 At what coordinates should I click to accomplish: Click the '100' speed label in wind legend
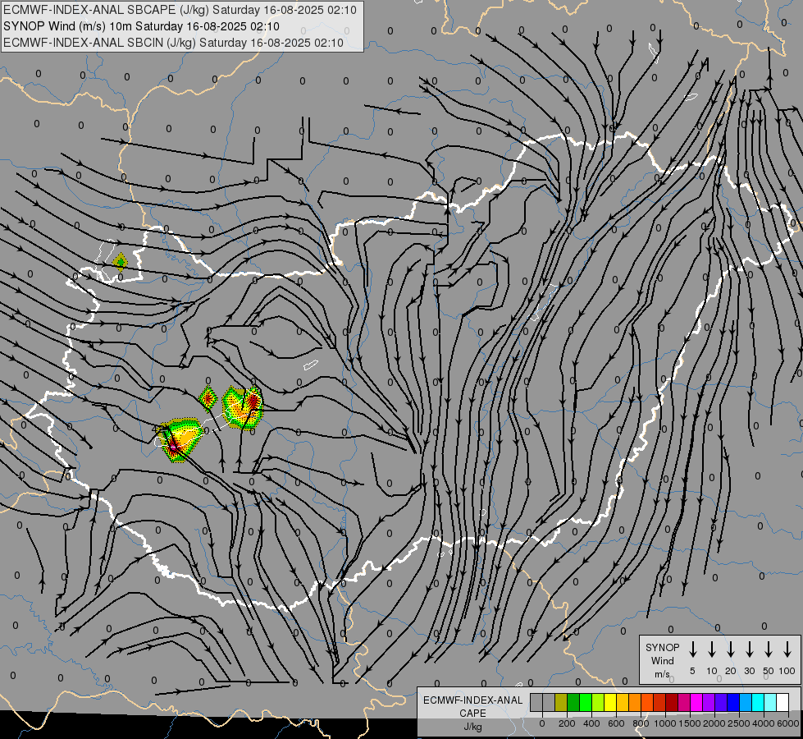click(x=787, y=671)
